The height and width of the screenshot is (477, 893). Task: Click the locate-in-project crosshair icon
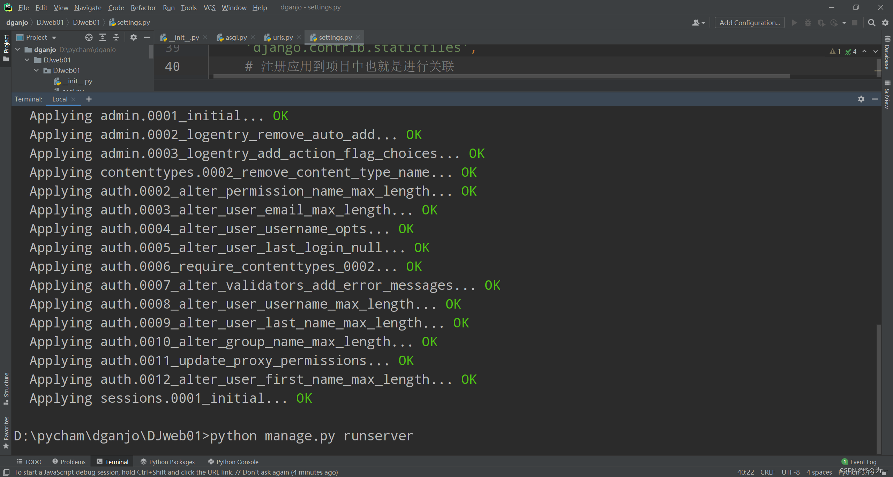[89, 37]
